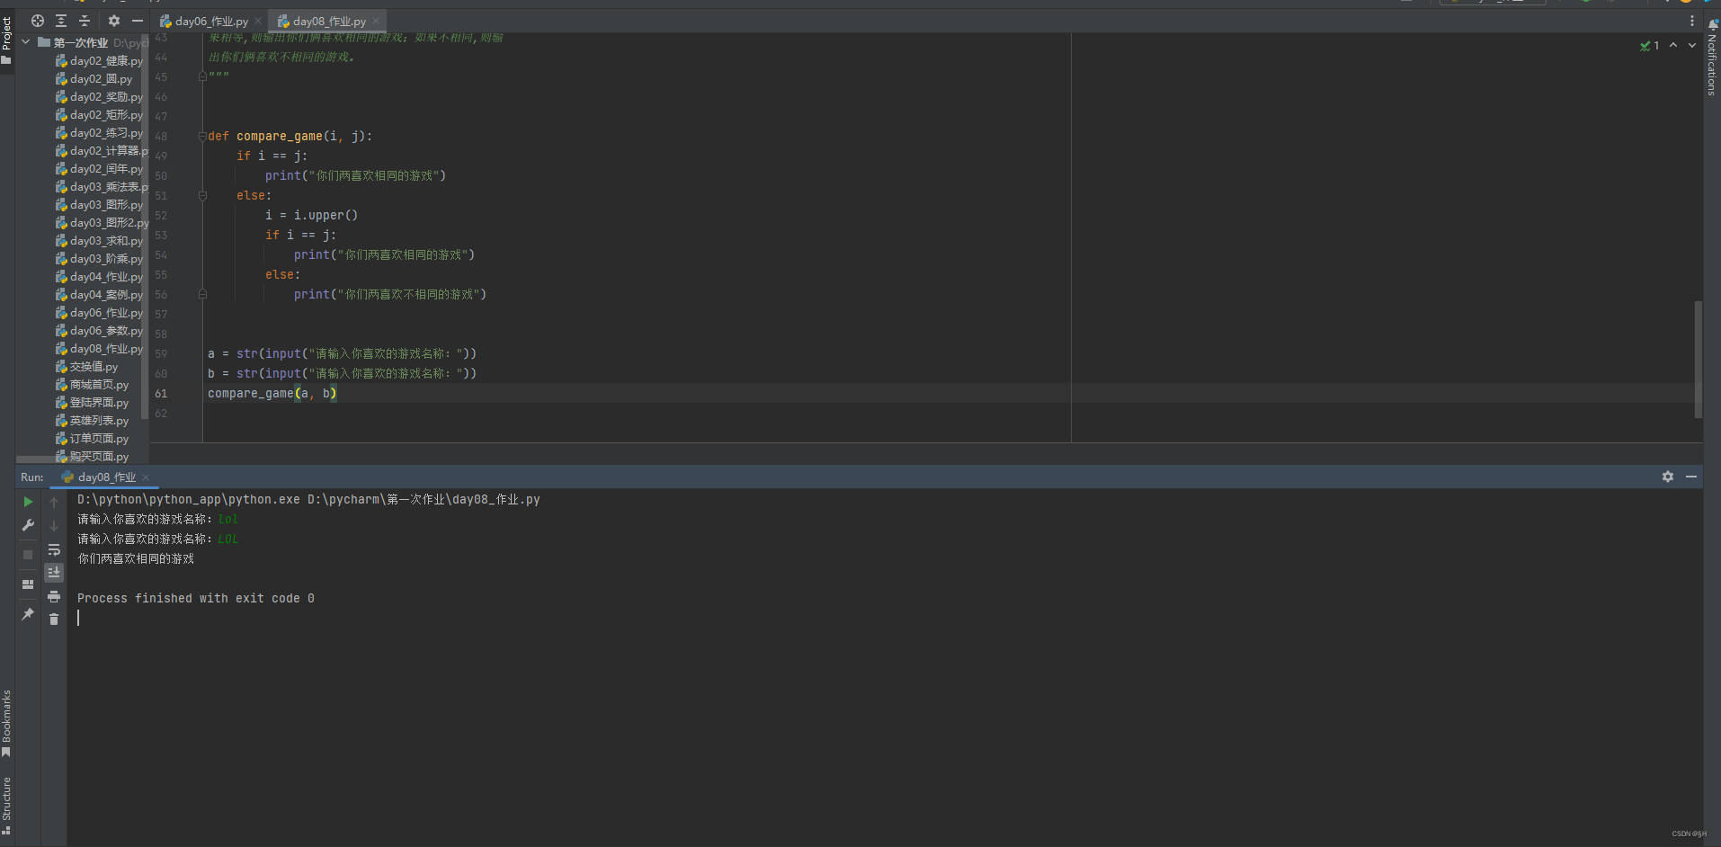Close the day08_作业 Run tab
The image size is (1721, 847).
146,477
